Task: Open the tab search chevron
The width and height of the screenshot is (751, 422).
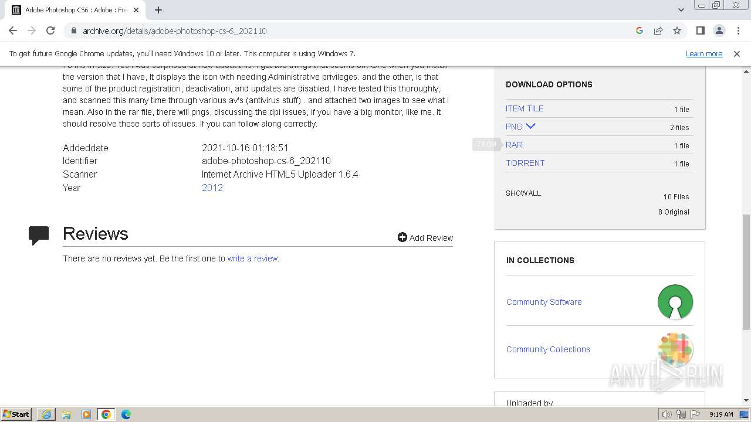Action: click(x=681, y=10)
